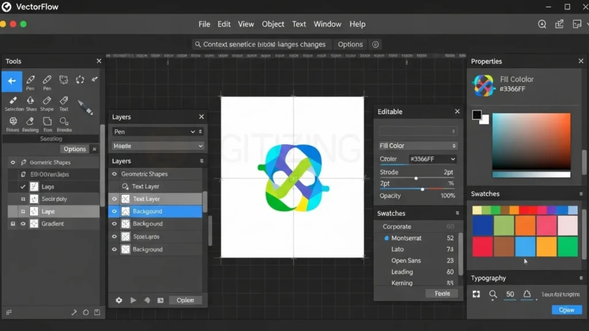The image size is (589, 331).
Task: Click the large pencil icon in Tools panel
Action: 85,107
